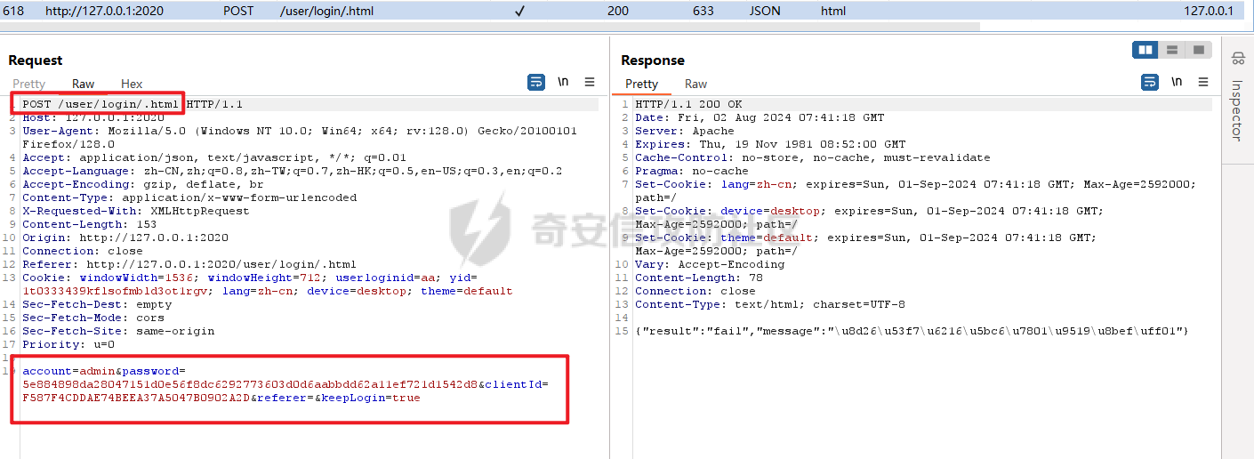This screenshot has width=1254, height=459.
Task: Click the HTTP/1.1 200 OK status line
Action: pyautogui.click(x=687, y=104)
